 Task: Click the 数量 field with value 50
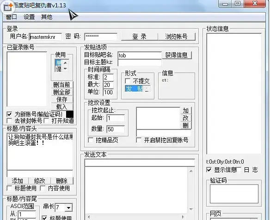(x=116, y=129)
